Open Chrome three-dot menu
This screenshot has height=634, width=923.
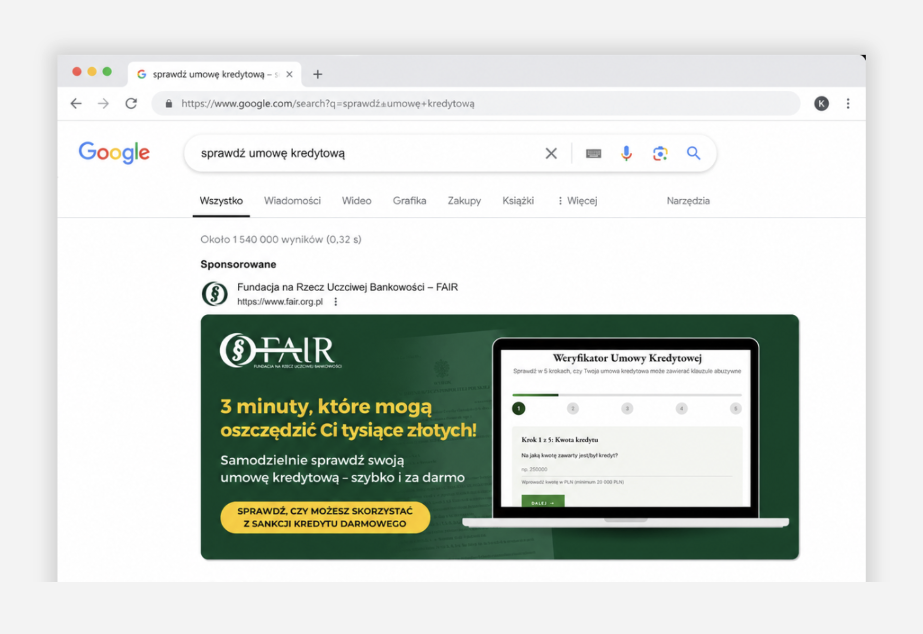[847, 104]
